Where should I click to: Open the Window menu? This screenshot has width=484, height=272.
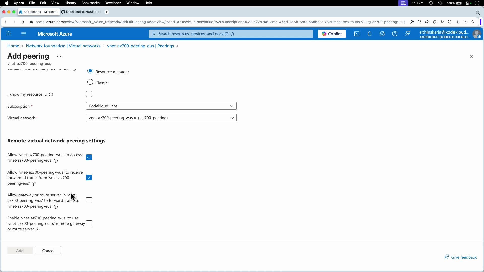click(x=133, y=3)
